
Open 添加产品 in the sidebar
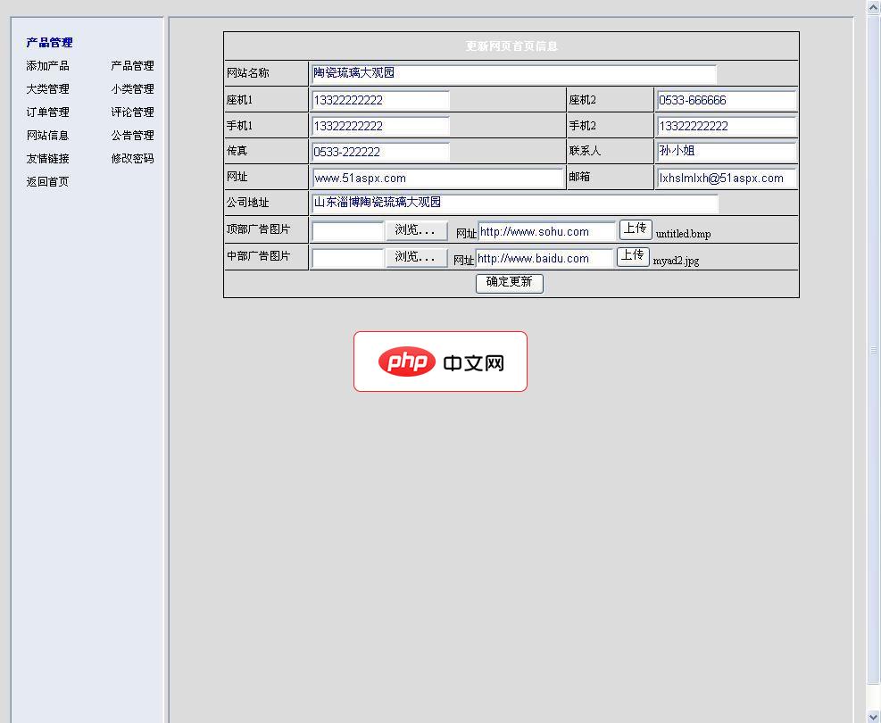tap(47, 66)
